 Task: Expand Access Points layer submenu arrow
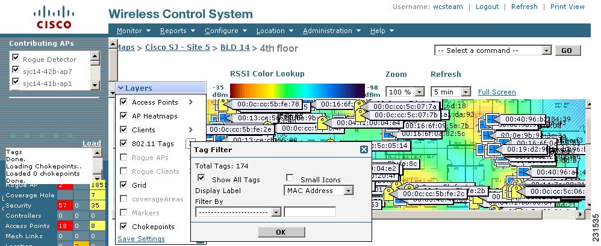[x=190, y=102]
